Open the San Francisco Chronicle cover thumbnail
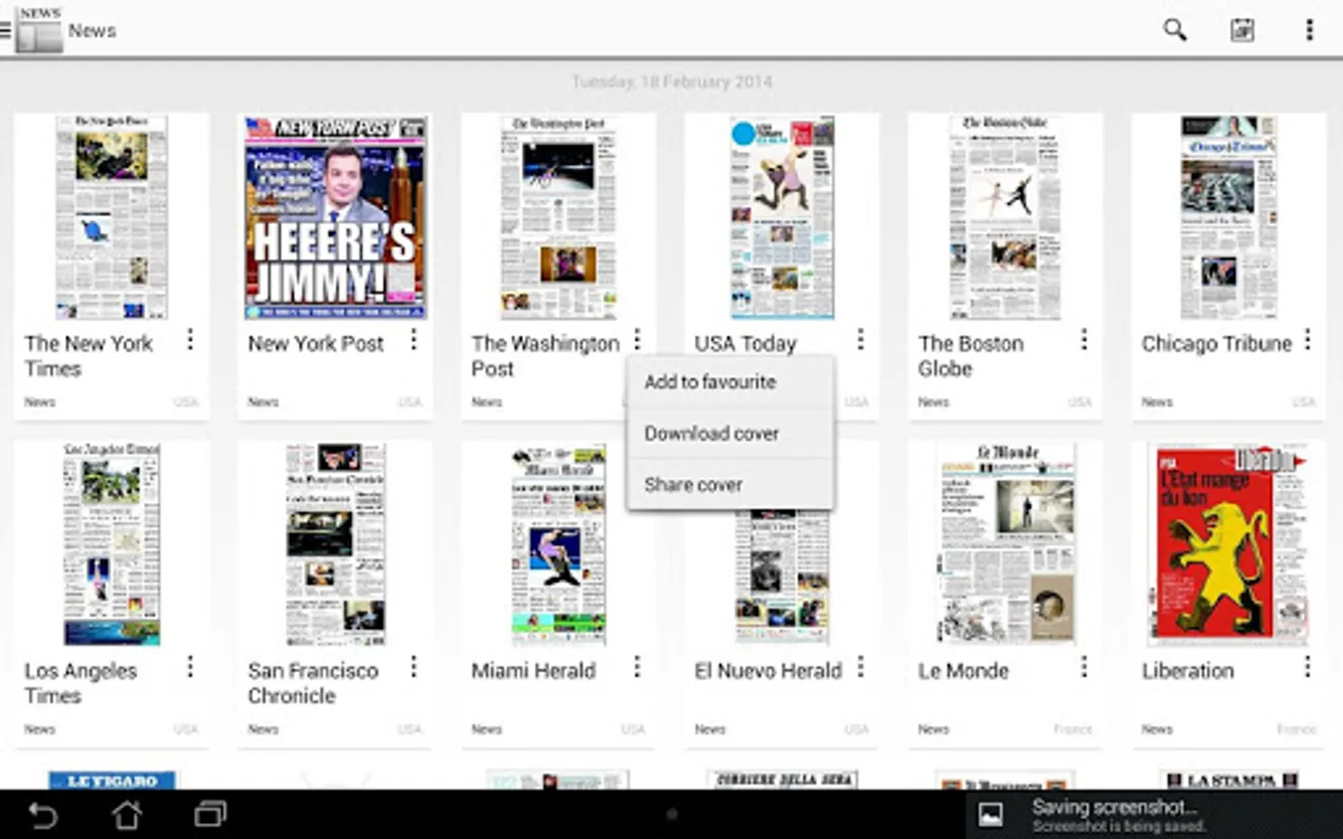This screenshot has width=1343, height=839. 336,544
